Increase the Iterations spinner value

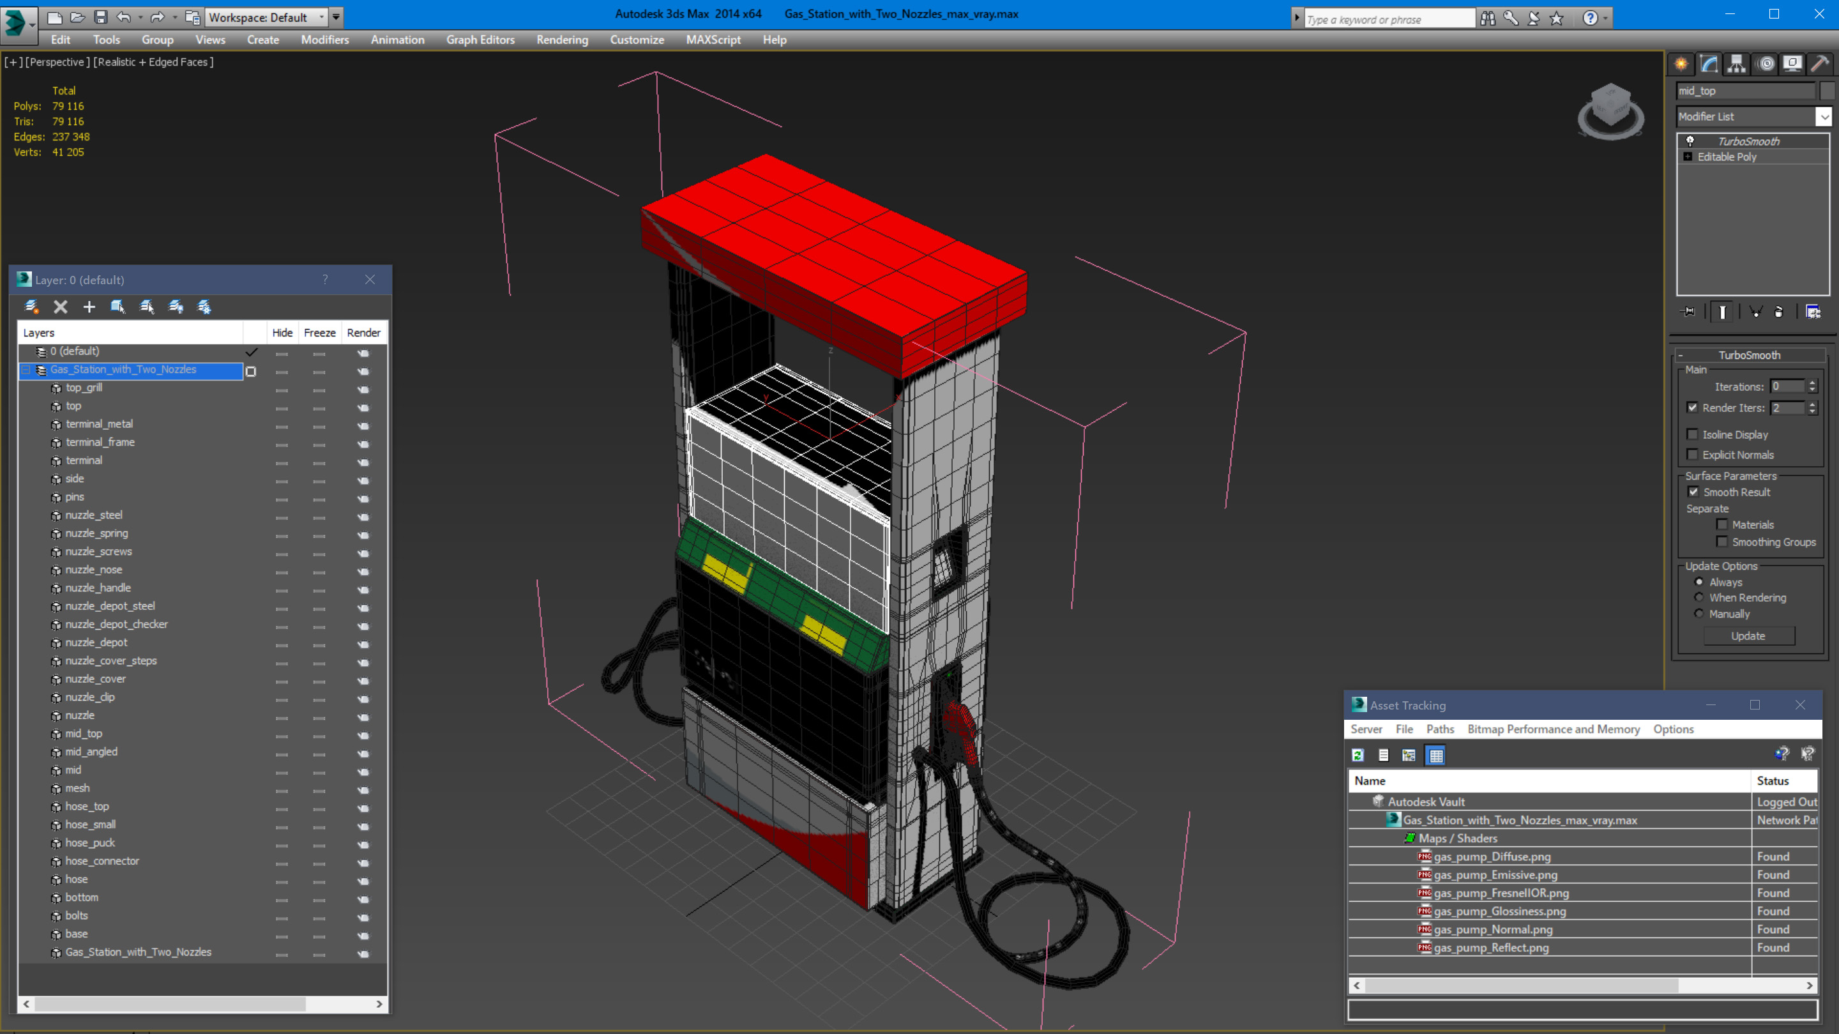(x=1812, y=383)
